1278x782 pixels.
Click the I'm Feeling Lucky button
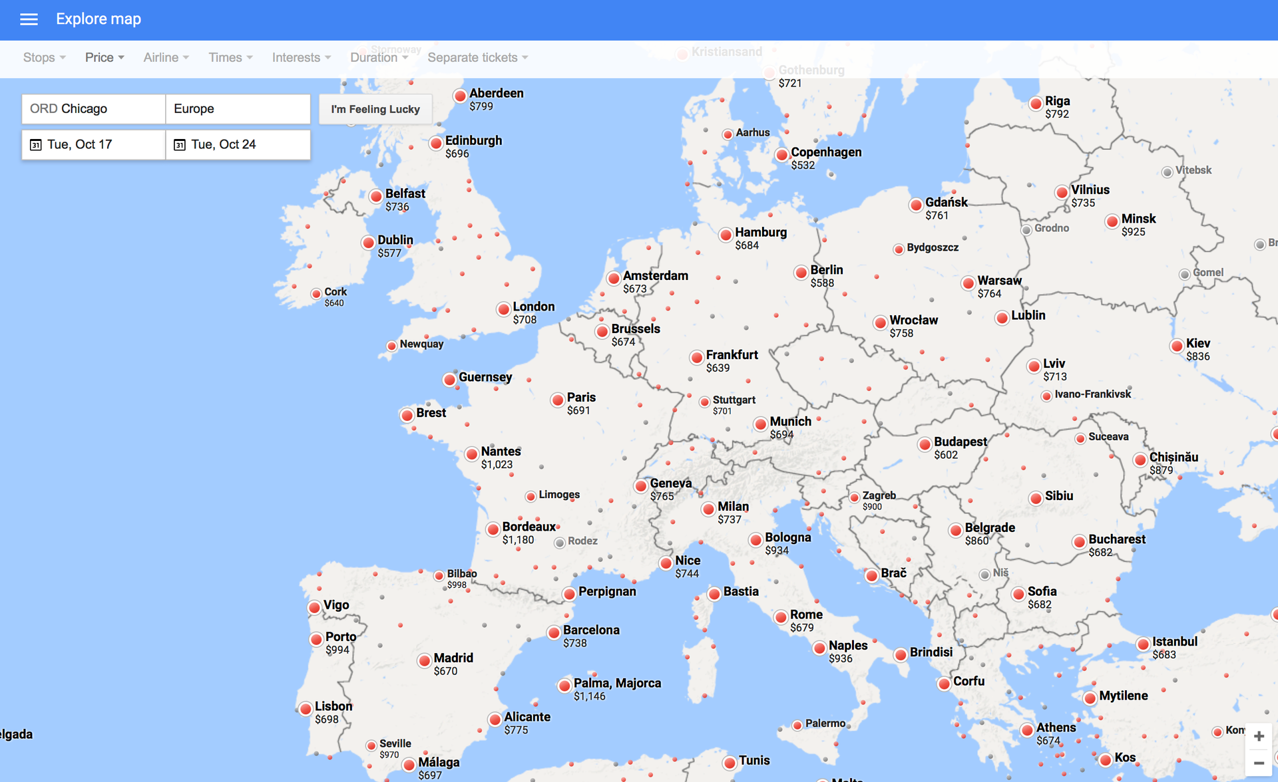click(x=375, y=108)
